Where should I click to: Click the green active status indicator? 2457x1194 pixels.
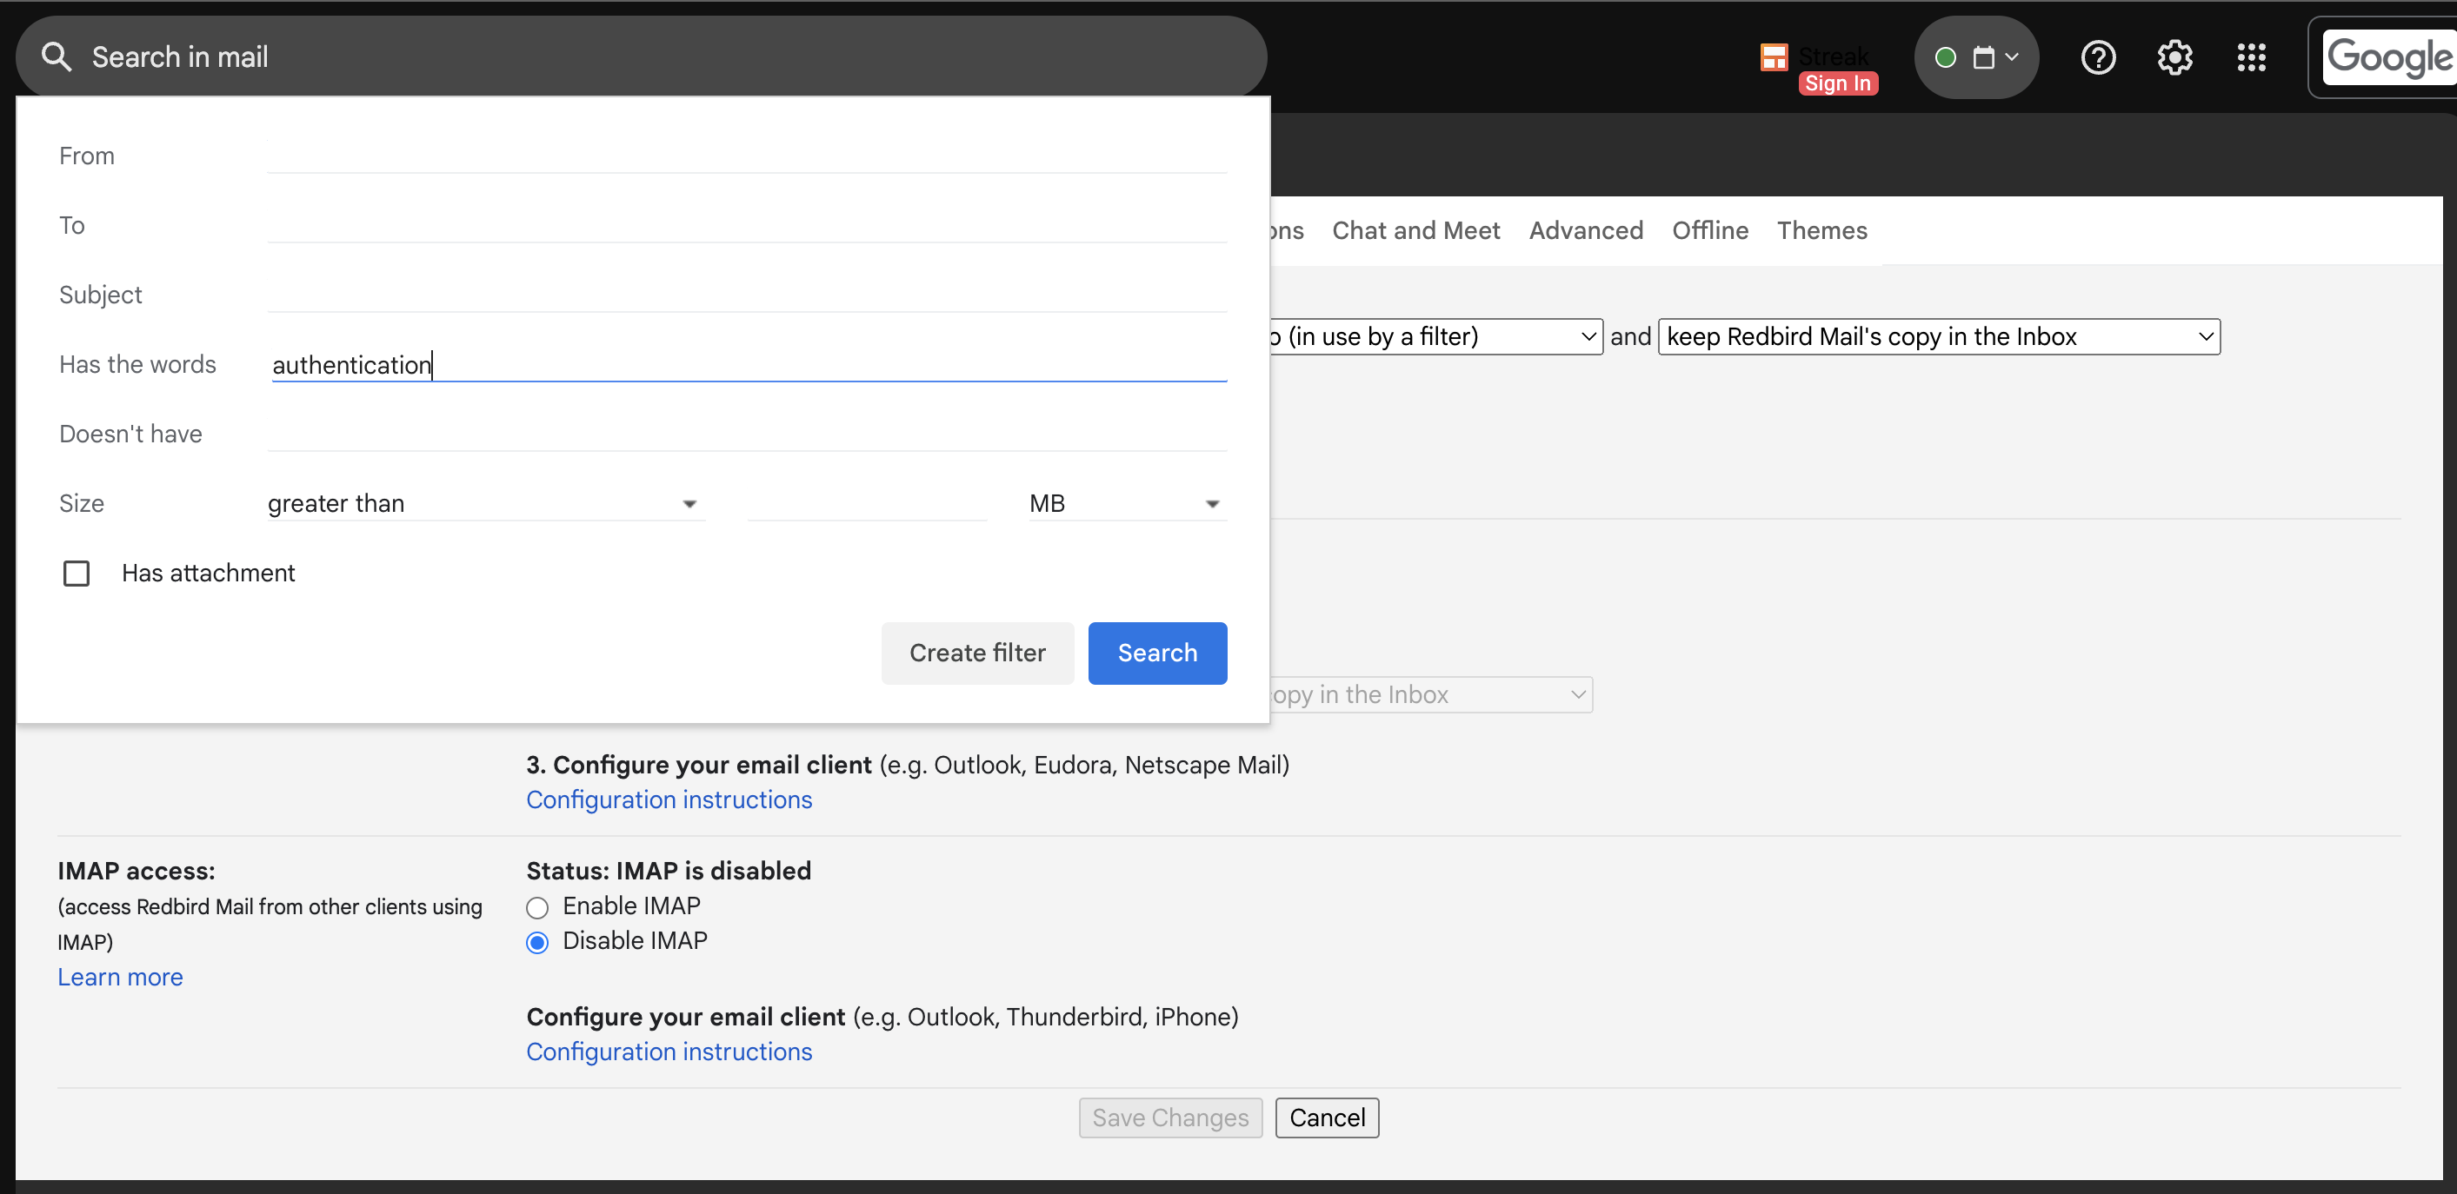coord(1945,58)
